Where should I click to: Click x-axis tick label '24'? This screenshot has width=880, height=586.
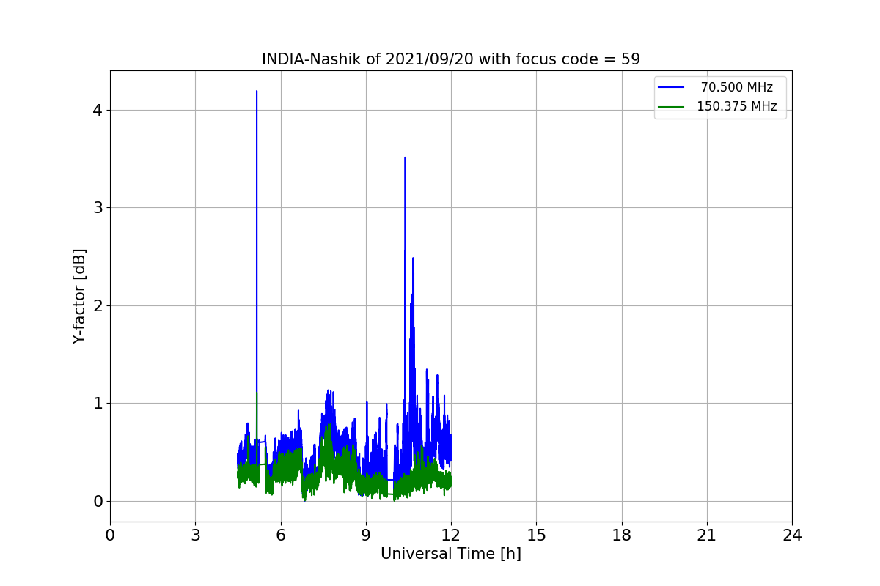tap(792, 535)
